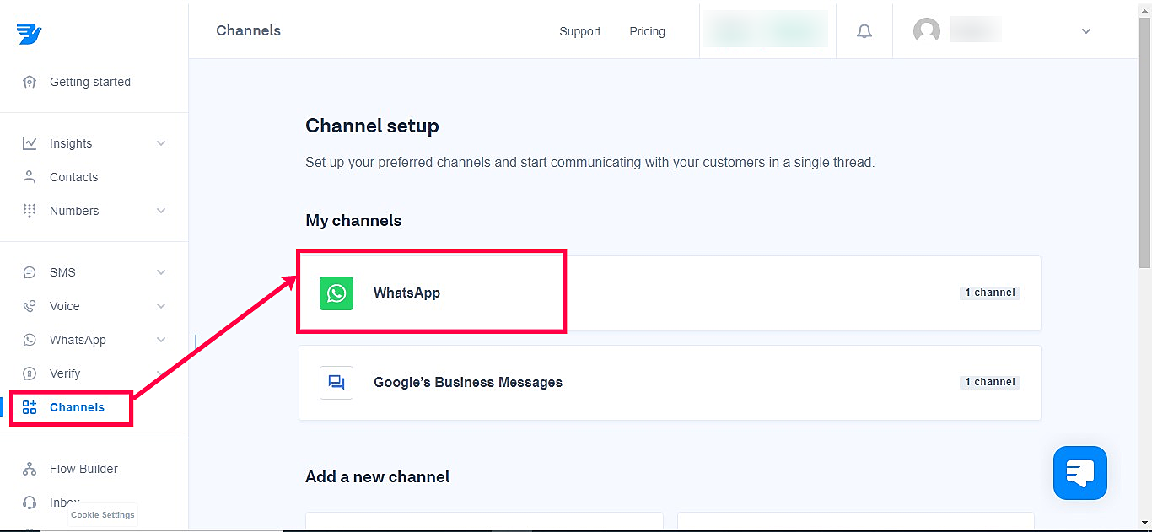Expand the SMS section chevron
Image resolution: width=1152 pixels, height=532 pixels.
(x=161, y=272)
